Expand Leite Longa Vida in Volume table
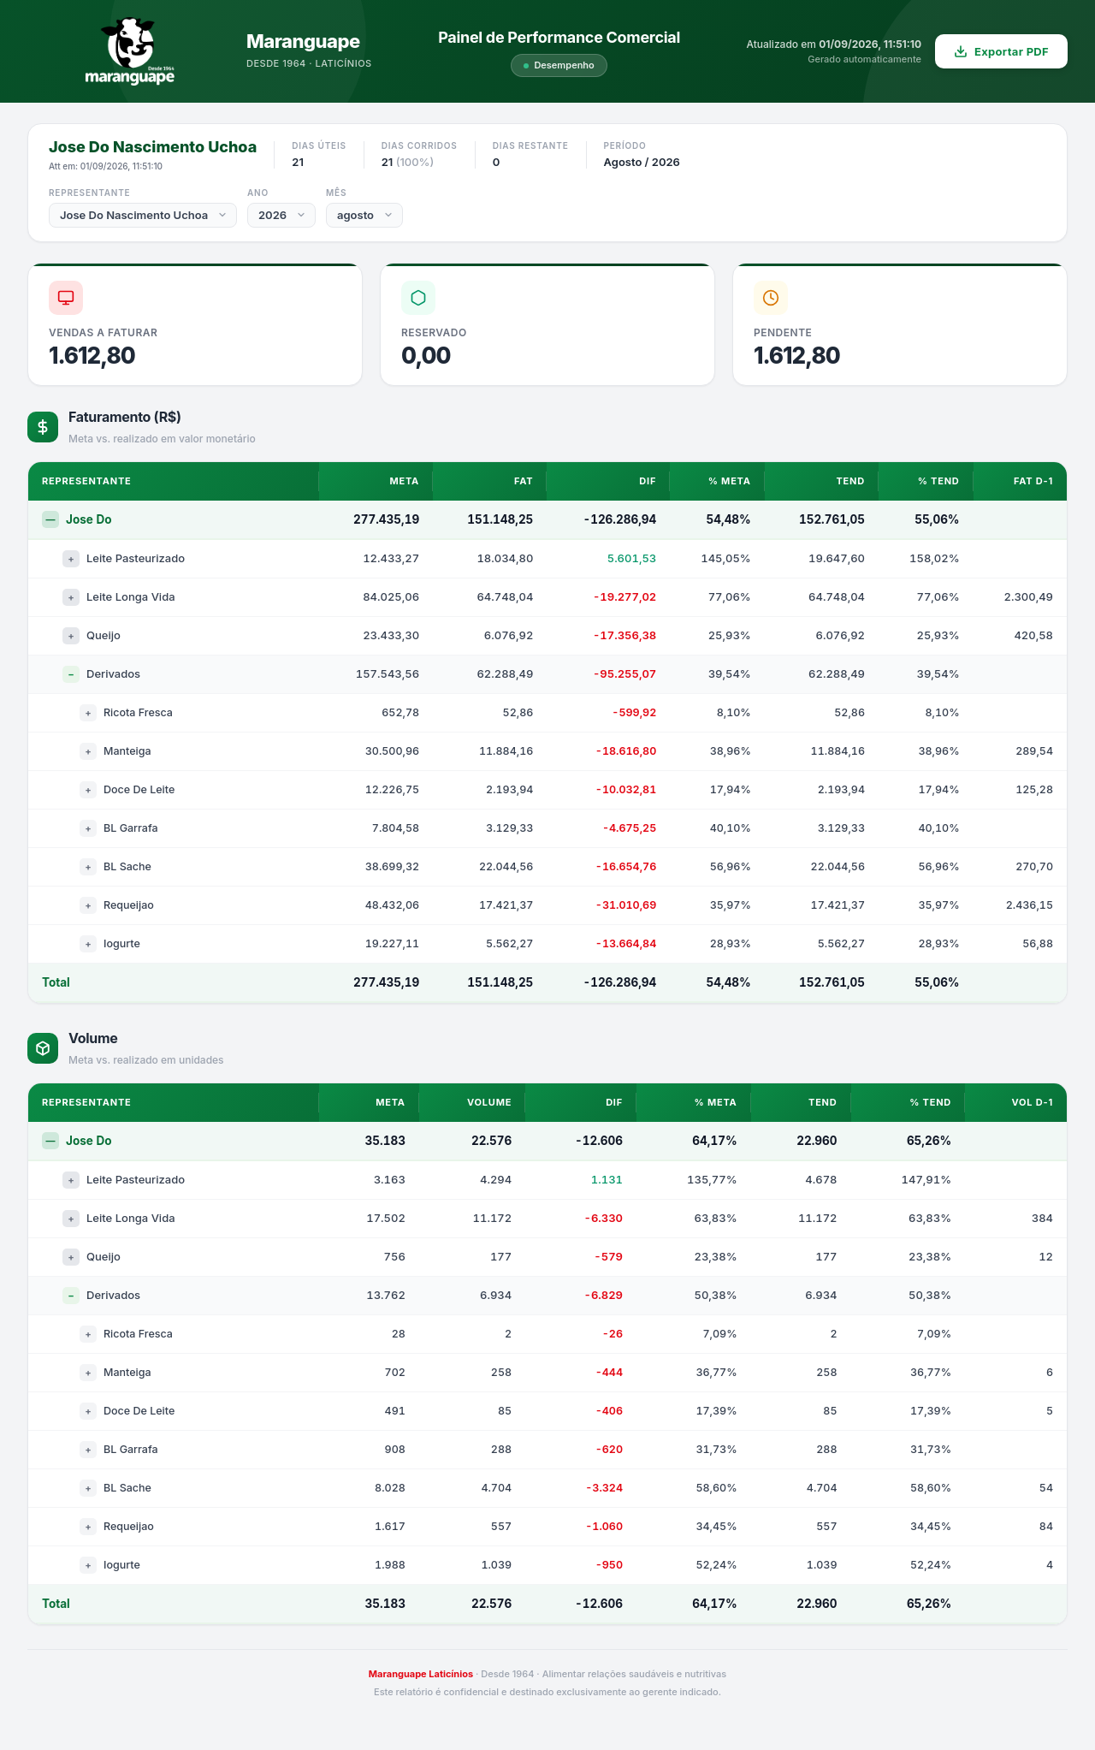The width and height of the screenshot is (1095, 1750). tap(71, 1219)
